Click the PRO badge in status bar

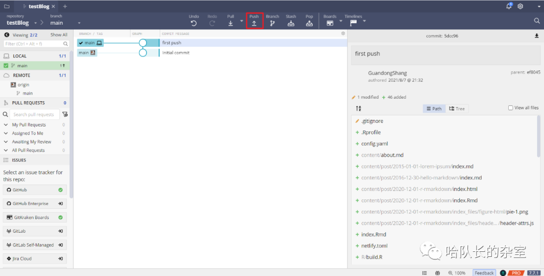(516, 273)
